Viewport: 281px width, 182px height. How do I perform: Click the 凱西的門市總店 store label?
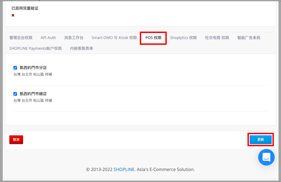tap(33, 94)
